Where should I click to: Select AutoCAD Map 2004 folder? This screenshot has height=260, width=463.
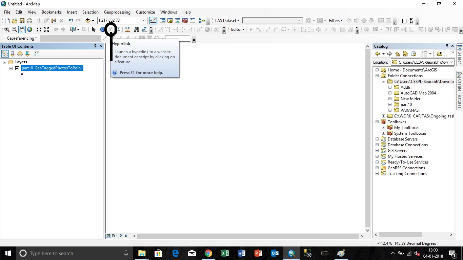[x=418, y=93]
